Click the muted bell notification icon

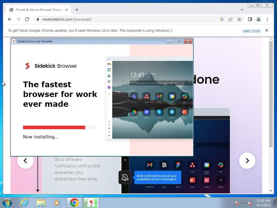pyautogui.click(x=125, y=177)
